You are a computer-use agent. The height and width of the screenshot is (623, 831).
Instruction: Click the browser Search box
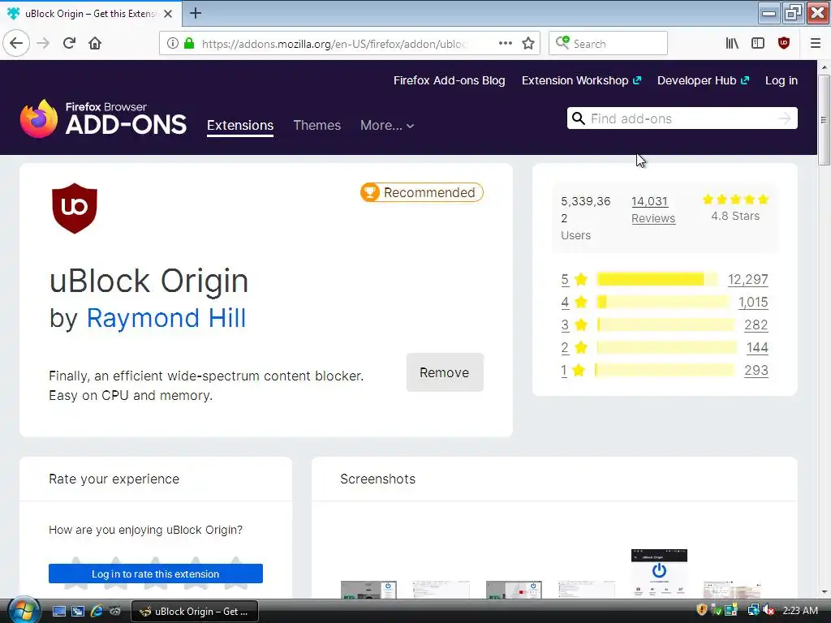(608, 43)
